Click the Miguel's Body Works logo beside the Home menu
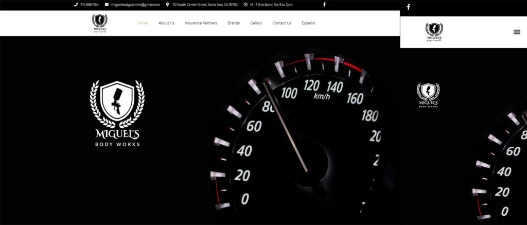The image size is (527, 225). (100, 23)
